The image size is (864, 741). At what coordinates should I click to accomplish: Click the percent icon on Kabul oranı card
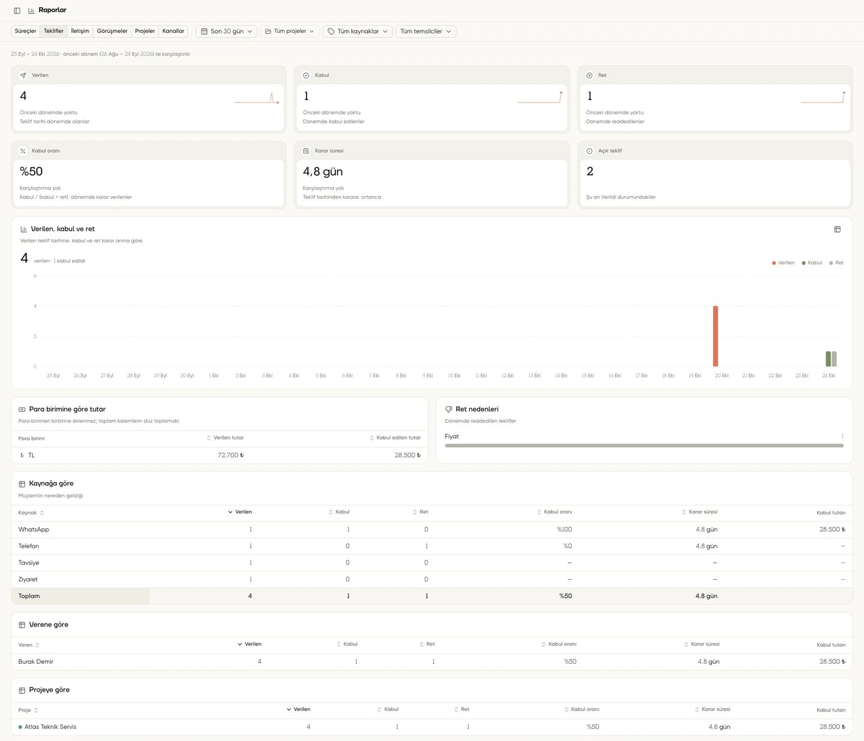coord(23,151)
